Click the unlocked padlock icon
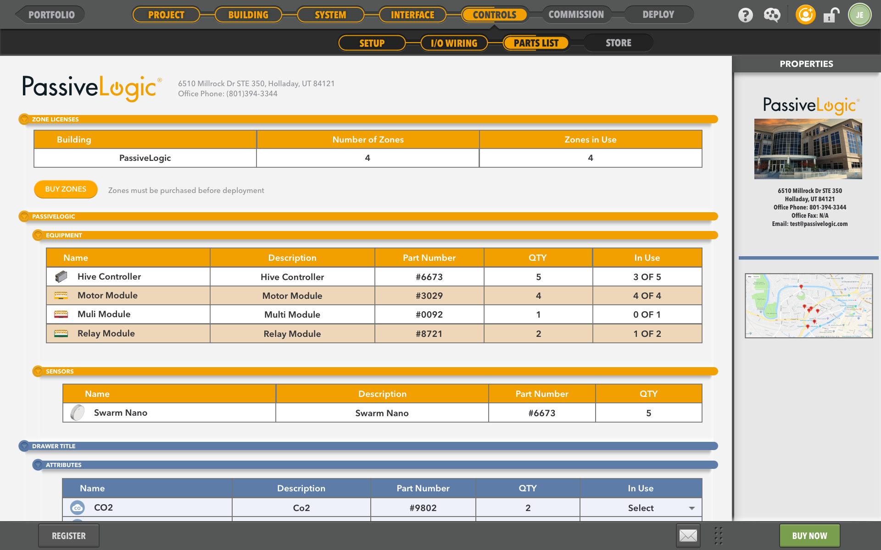The width and height of the screenshot is (881, 550). 831,15
